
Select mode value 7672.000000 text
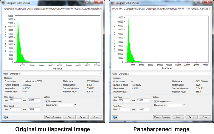point(202,81)
